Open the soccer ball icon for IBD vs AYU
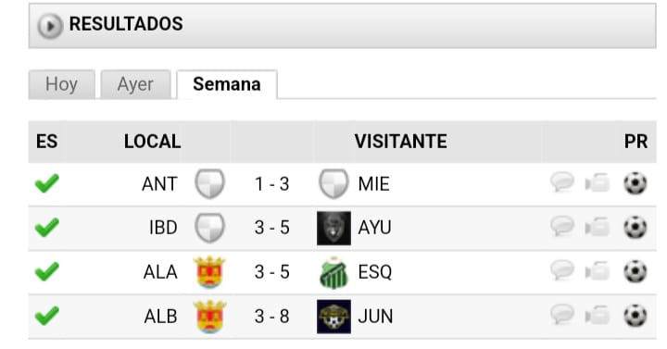 tap(636, 227)
